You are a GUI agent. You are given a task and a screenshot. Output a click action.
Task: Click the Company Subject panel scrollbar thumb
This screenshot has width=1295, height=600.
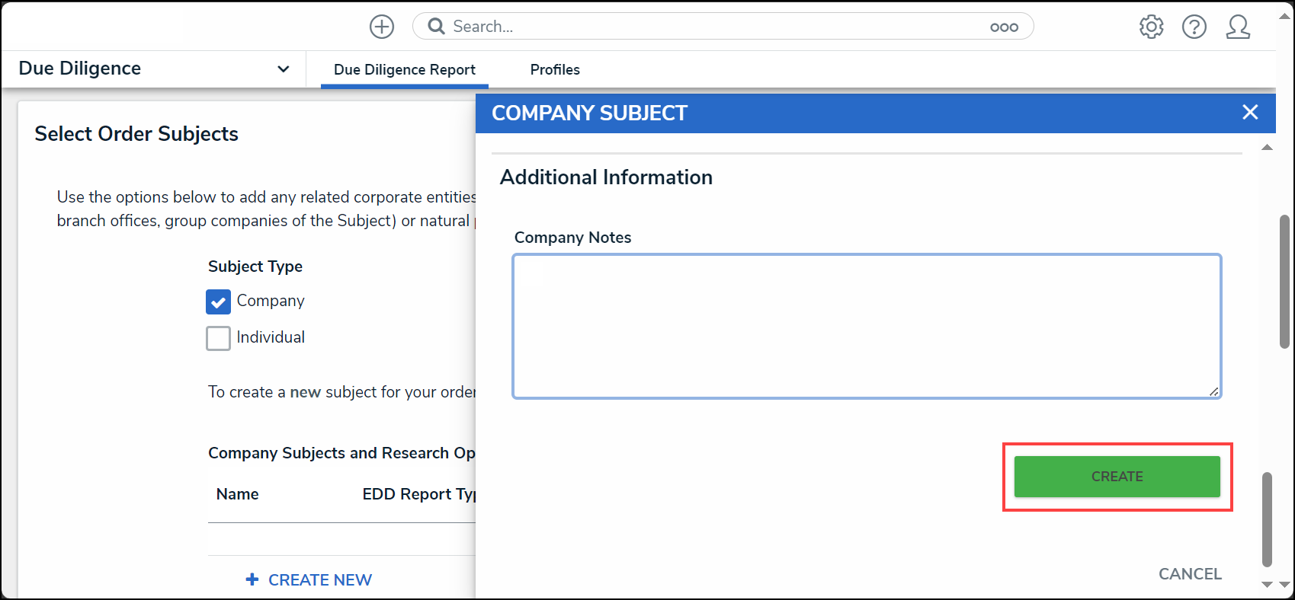click(1267, 519)
